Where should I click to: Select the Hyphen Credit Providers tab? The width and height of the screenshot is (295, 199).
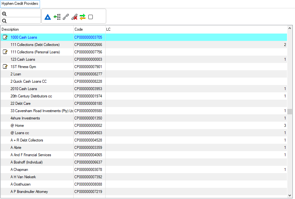(20, 4)
